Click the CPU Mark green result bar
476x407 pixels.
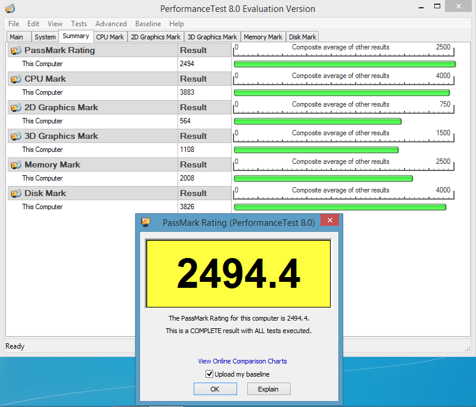pos(342,92)
